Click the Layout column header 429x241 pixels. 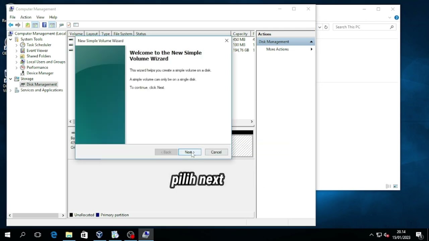click(92, 34)
